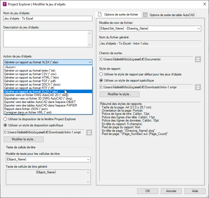Browse for the layout style .xmpt file
Screen dimensions: 209x198
(x=89, y=132)
